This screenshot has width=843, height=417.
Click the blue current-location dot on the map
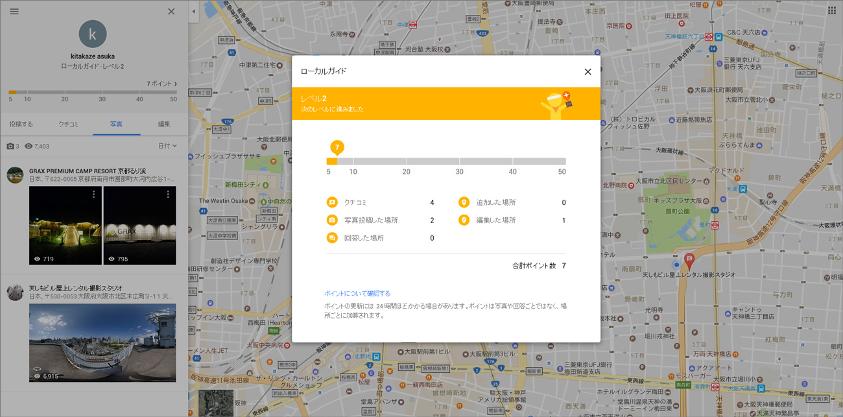pos(676,265)
